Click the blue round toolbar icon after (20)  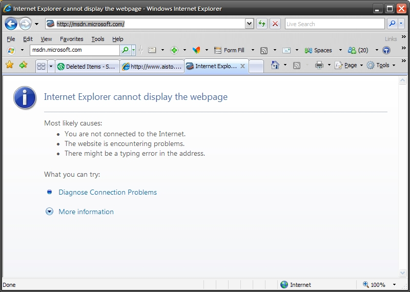click(x=386, y=50)
